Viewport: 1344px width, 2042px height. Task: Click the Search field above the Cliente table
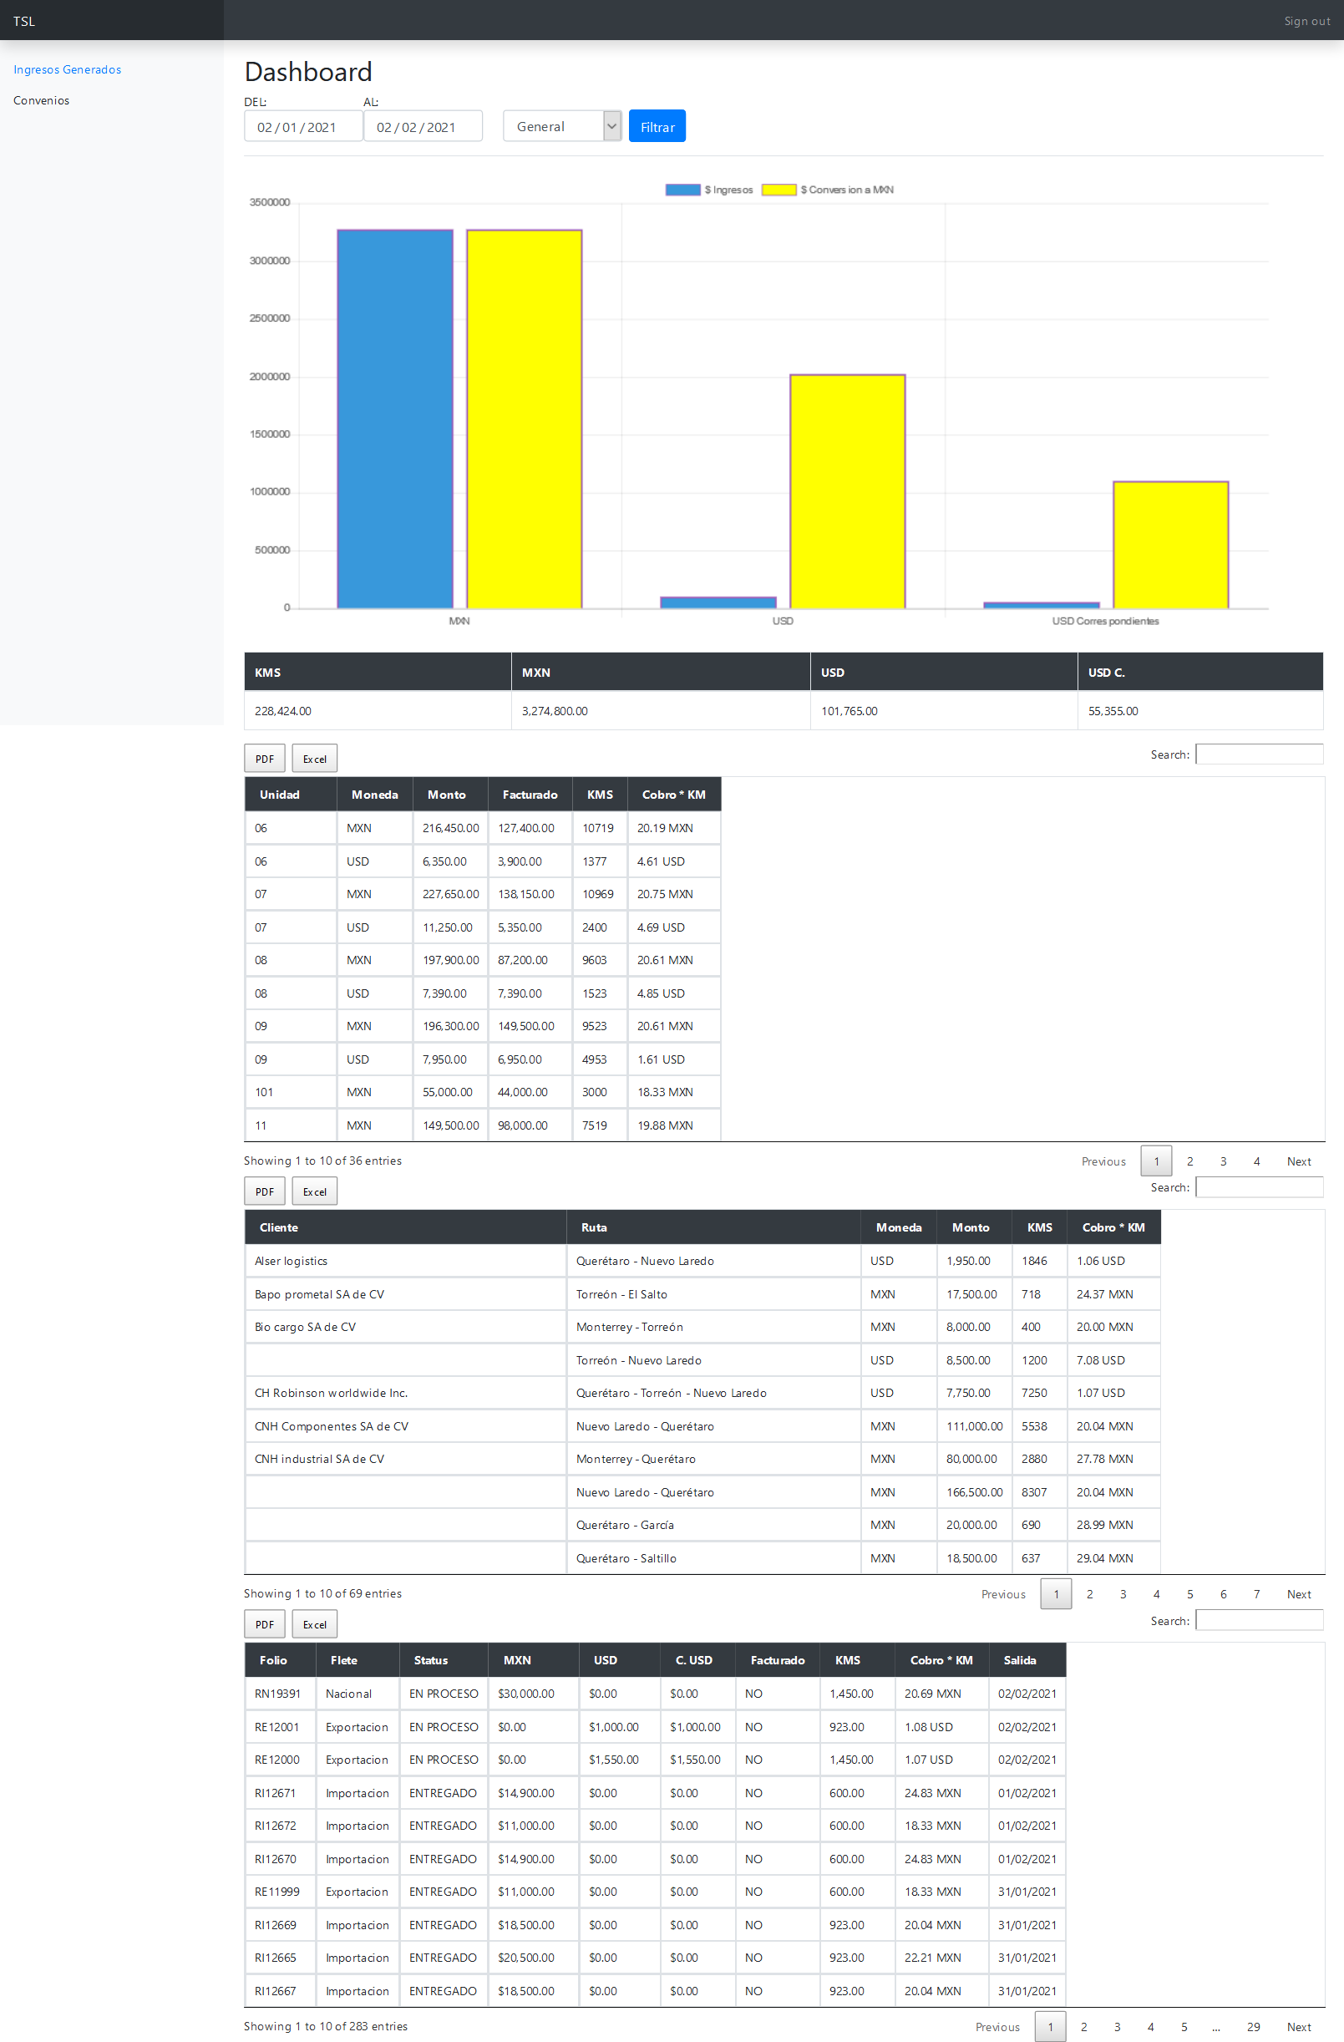(1258, 1187)
